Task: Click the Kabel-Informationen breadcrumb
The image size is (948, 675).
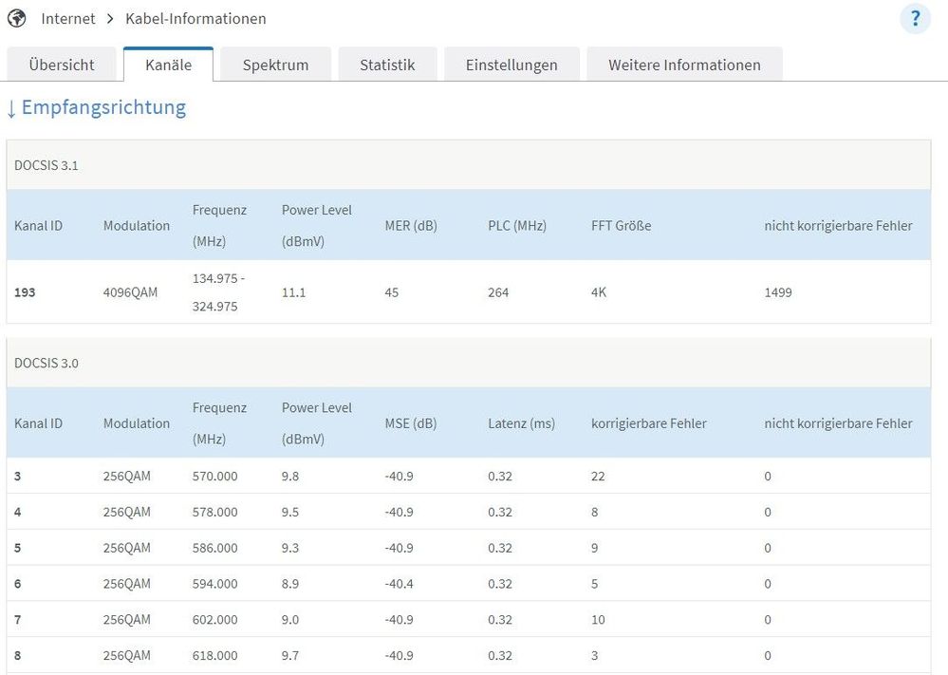Action: 195,19
